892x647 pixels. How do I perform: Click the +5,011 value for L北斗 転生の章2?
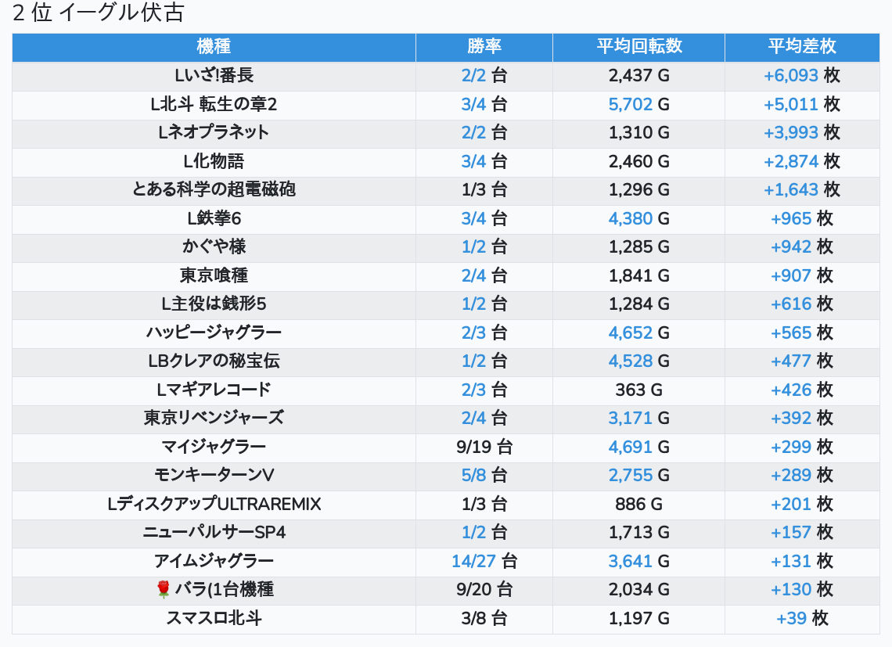790,104
